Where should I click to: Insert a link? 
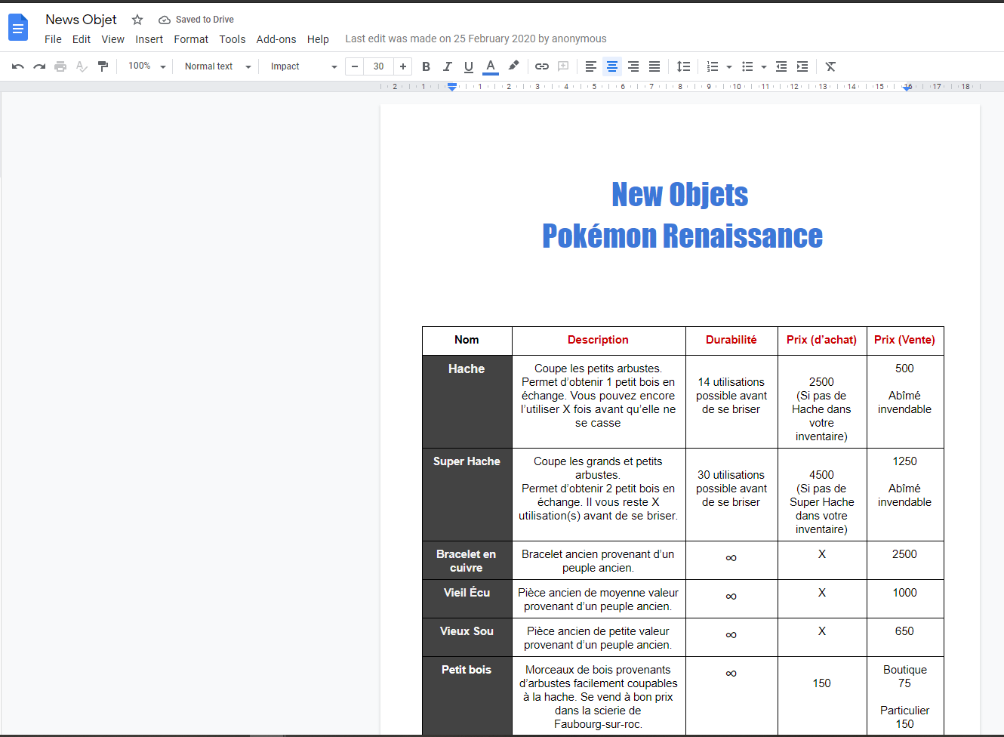[x=542, y=66]
